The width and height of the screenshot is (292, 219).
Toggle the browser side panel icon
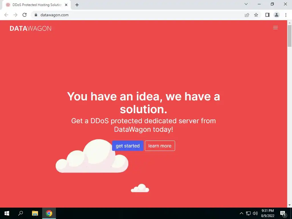point(267,15)
